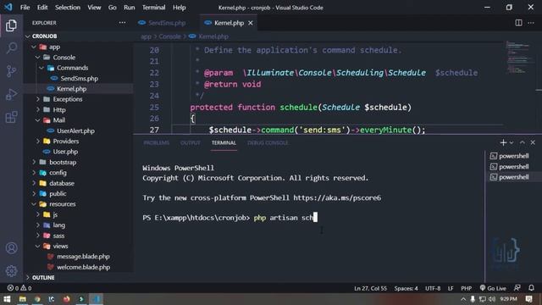This screenshot has height=305, width=542.
Task: Open the Search view in activity bar
Action: point(11,48)
